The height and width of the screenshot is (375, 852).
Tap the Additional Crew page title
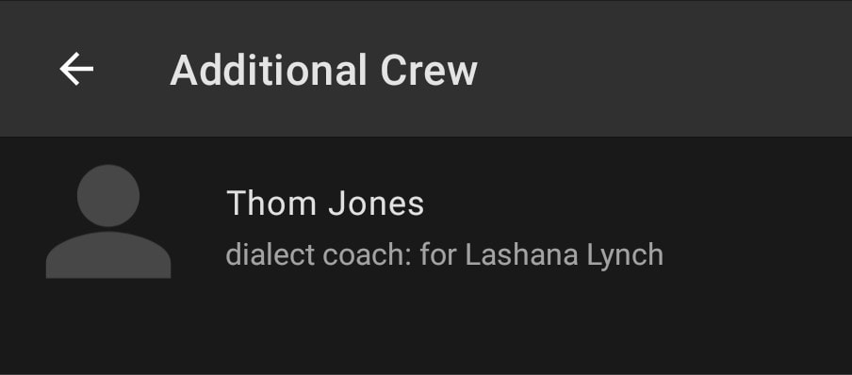tap(324, 70)
